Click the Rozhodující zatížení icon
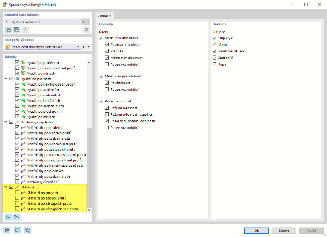This screenshot has width=327, height=237. coord(23,182)
